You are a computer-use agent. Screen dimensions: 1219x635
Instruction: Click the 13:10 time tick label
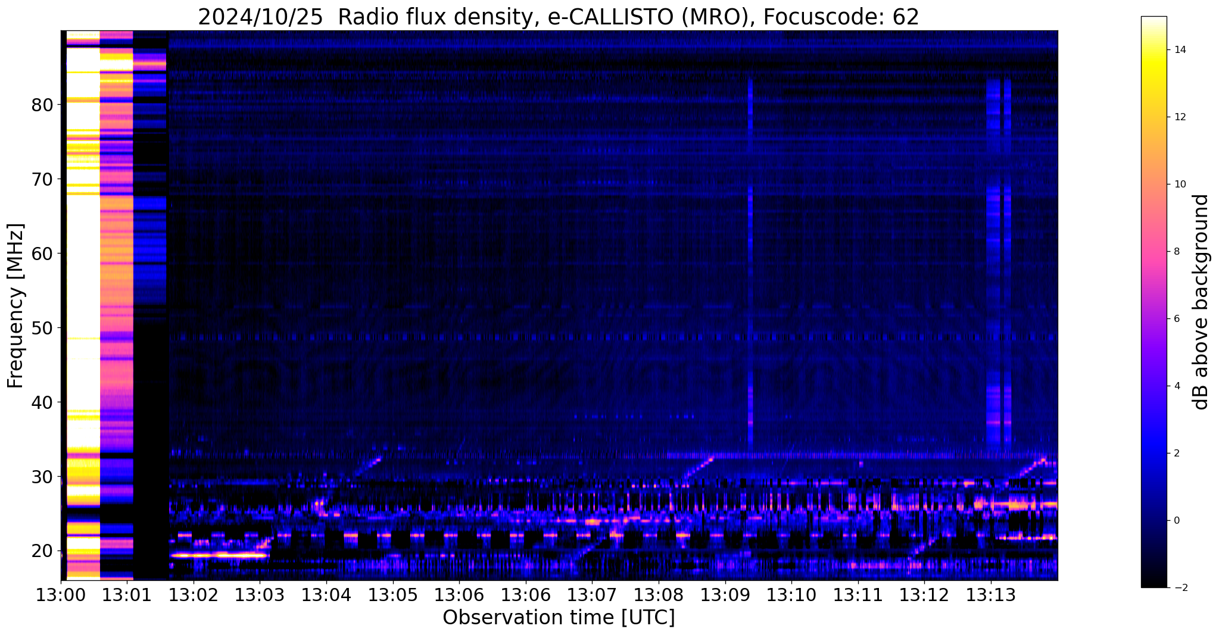pos(791,595)
